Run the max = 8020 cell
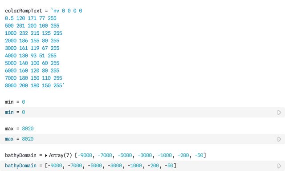Image resolution: width=285 pixels, height=178 pixels. pos(279,139)
